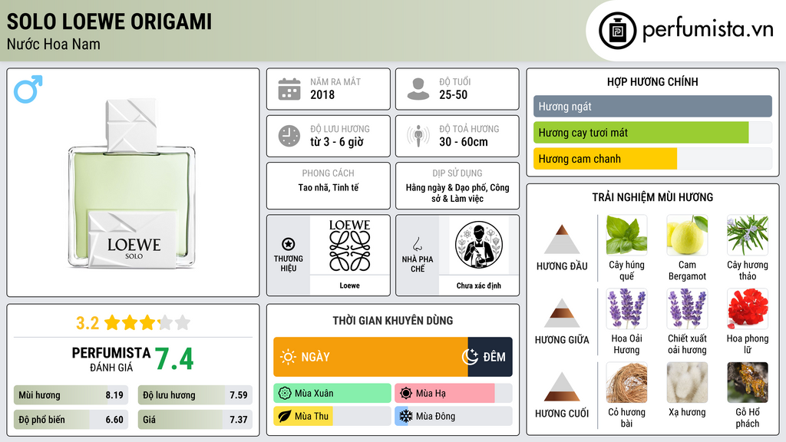
Task: Select the Cam Bergamot fruit image
Action: [687, 235]
